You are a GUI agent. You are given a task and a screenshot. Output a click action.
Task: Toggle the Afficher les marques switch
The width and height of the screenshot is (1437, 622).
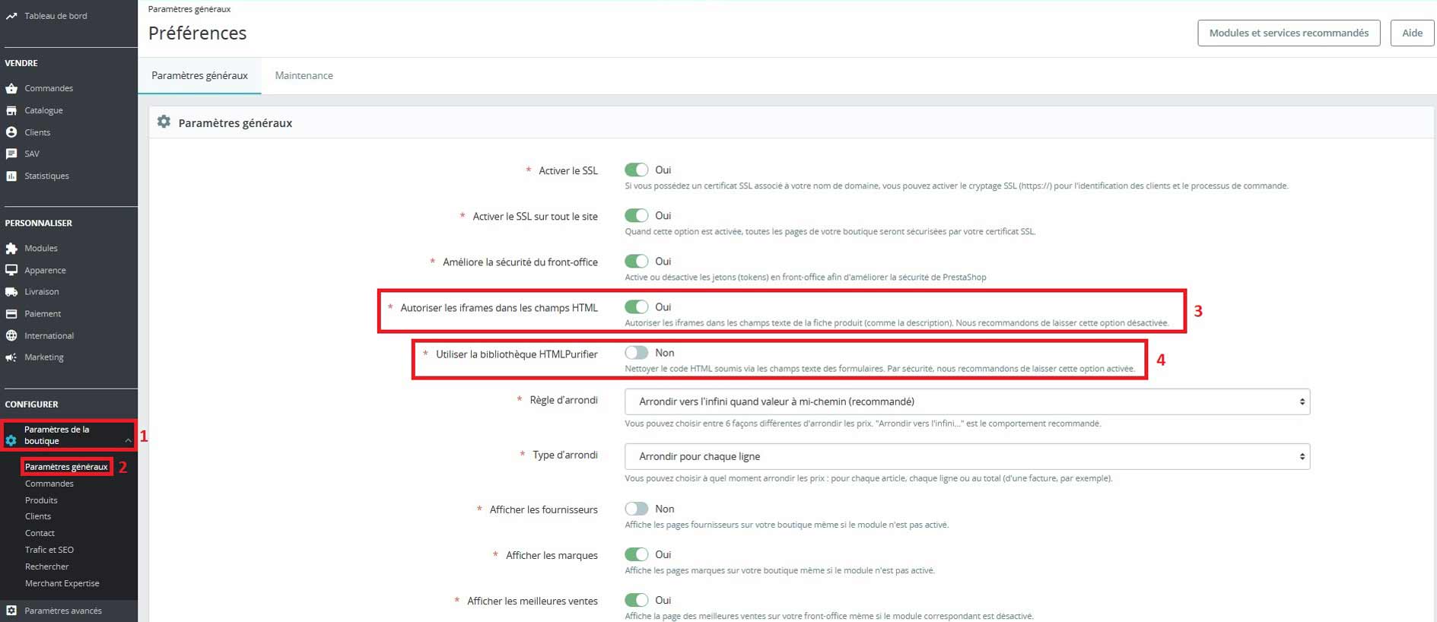pyautogui.click(x=637, y=554)
